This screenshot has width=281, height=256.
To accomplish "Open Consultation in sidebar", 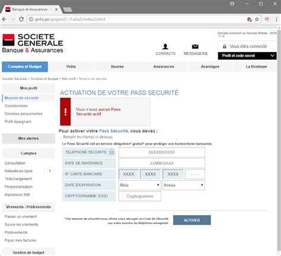I will 15,163.
